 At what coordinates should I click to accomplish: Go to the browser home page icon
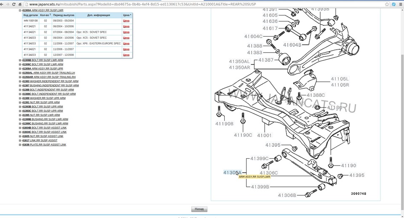(x=20, y=4)
